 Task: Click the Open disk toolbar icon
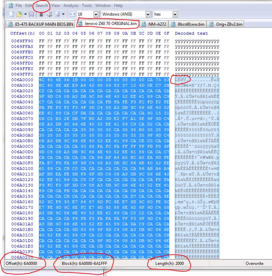click(x=50, y=14)
